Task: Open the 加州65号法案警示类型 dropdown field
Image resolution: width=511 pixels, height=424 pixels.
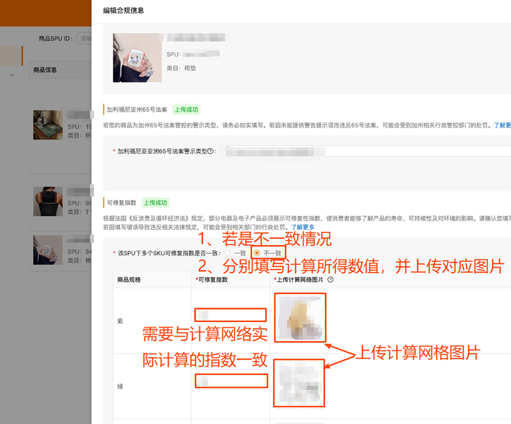Action: pos(360,151)
